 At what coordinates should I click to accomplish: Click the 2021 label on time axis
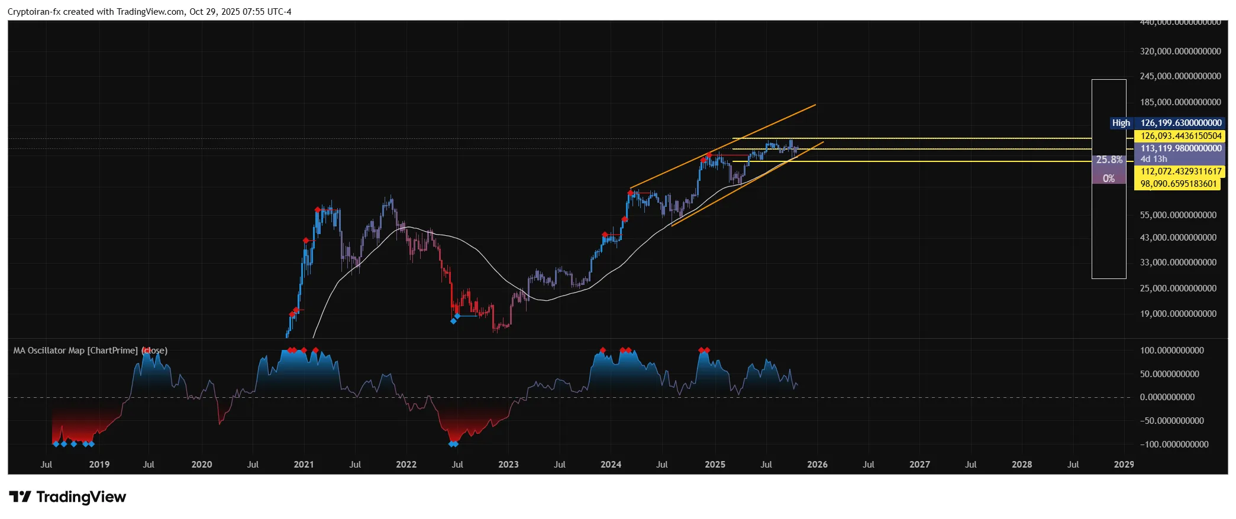tap(304, 465)
